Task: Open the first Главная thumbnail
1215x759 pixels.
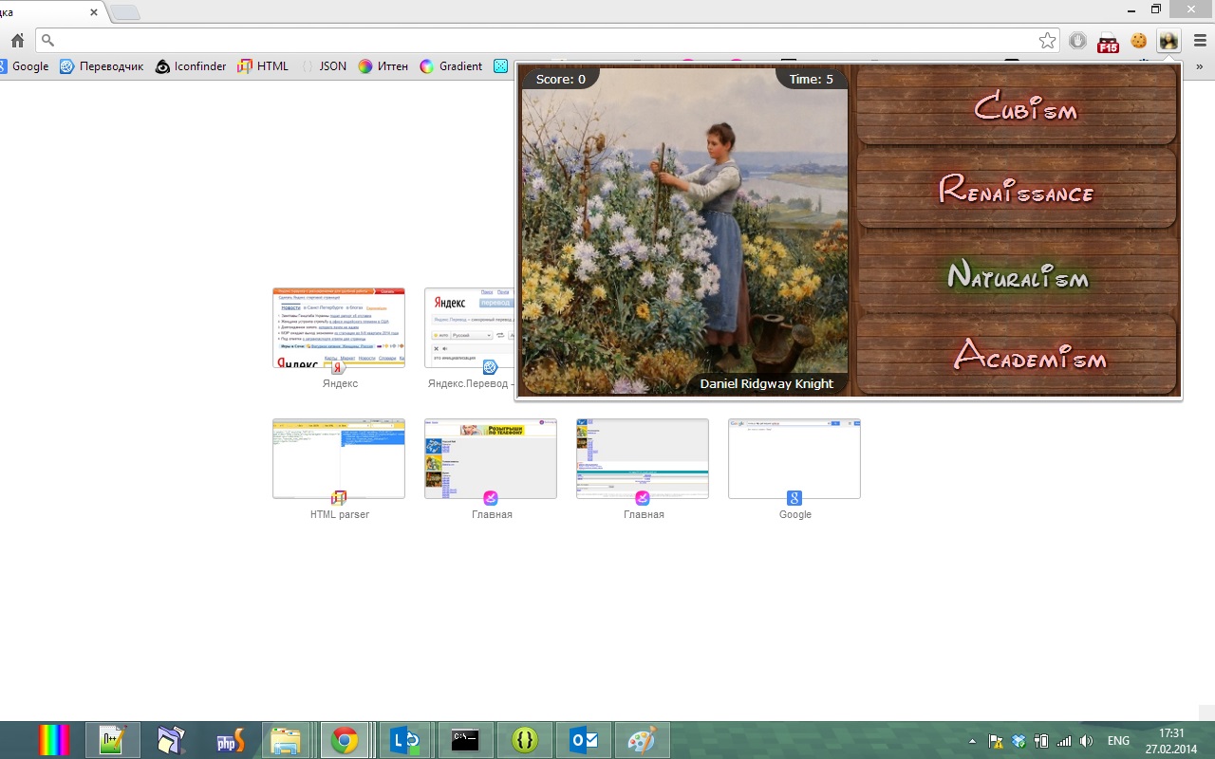Action: tap(491, 459)
